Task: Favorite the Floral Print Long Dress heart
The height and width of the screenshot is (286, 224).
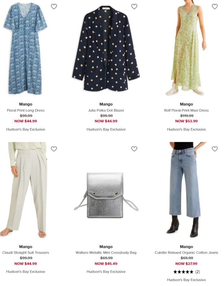Action: click(x=54, y=7)
